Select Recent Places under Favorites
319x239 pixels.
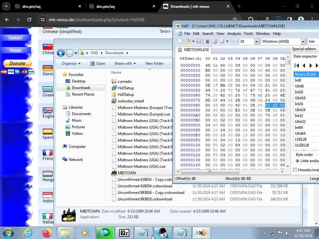pyautogui.click(x=80, y=94)
